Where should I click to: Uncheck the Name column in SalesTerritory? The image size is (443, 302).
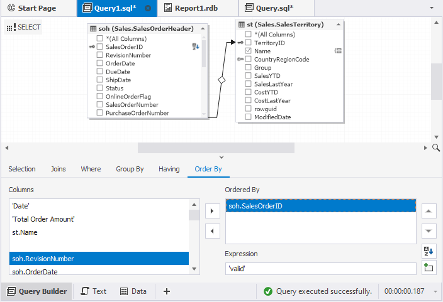click(x=248, y=51)
